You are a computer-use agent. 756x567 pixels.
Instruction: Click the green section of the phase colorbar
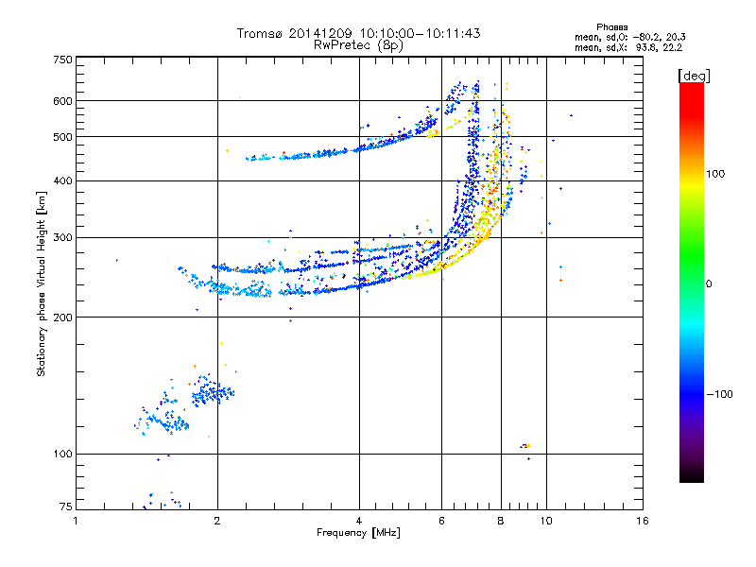692,255
